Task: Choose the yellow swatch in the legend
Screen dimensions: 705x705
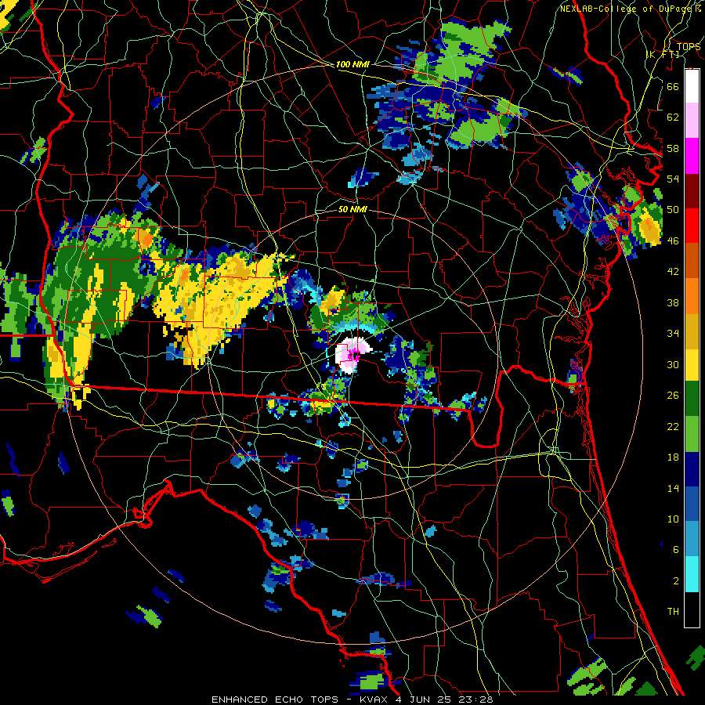Action: point(692,365)
